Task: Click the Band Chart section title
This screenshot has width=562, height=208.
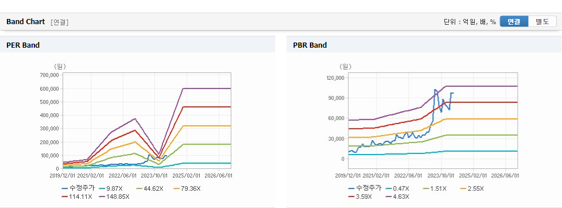Action: pyautogui.click(x=25, y=21)
